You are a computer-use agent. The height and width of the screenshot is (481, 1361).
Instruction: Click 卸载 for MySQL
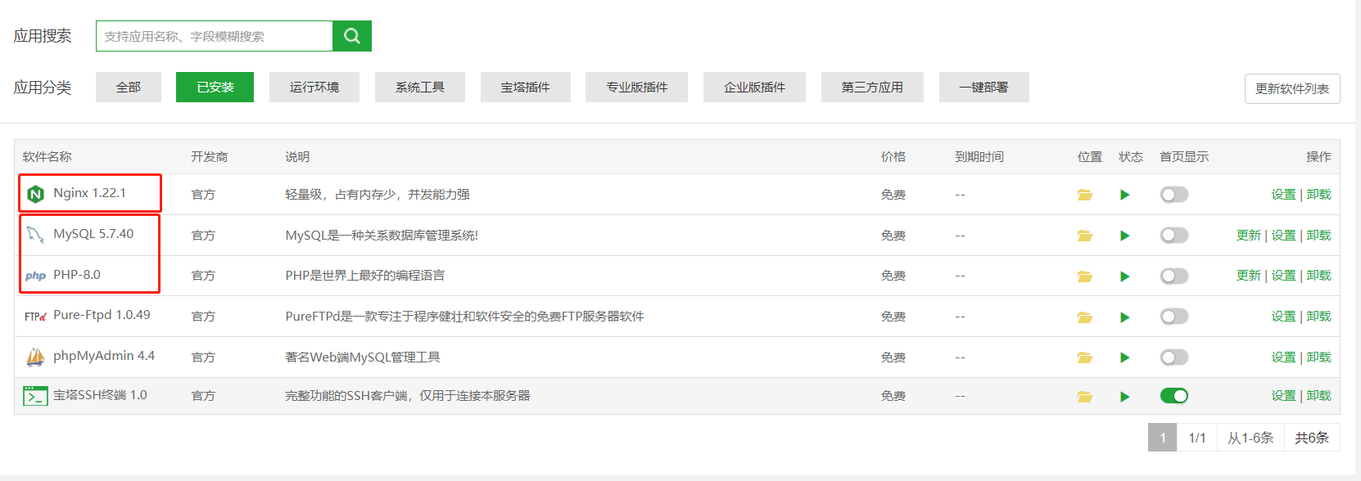(x=1318, y=236)
